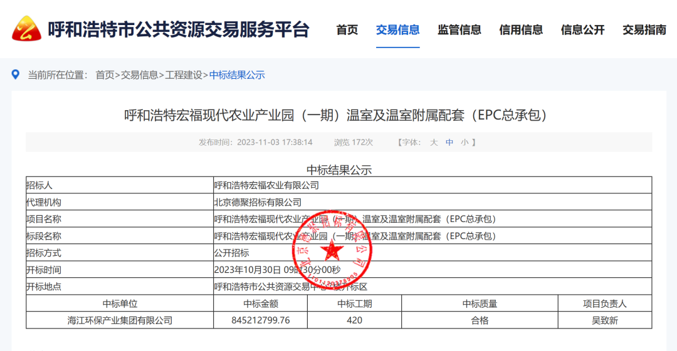Click the 中标结果公示 breadcrumb link
677x351 pixels.
tap(237, 75)
